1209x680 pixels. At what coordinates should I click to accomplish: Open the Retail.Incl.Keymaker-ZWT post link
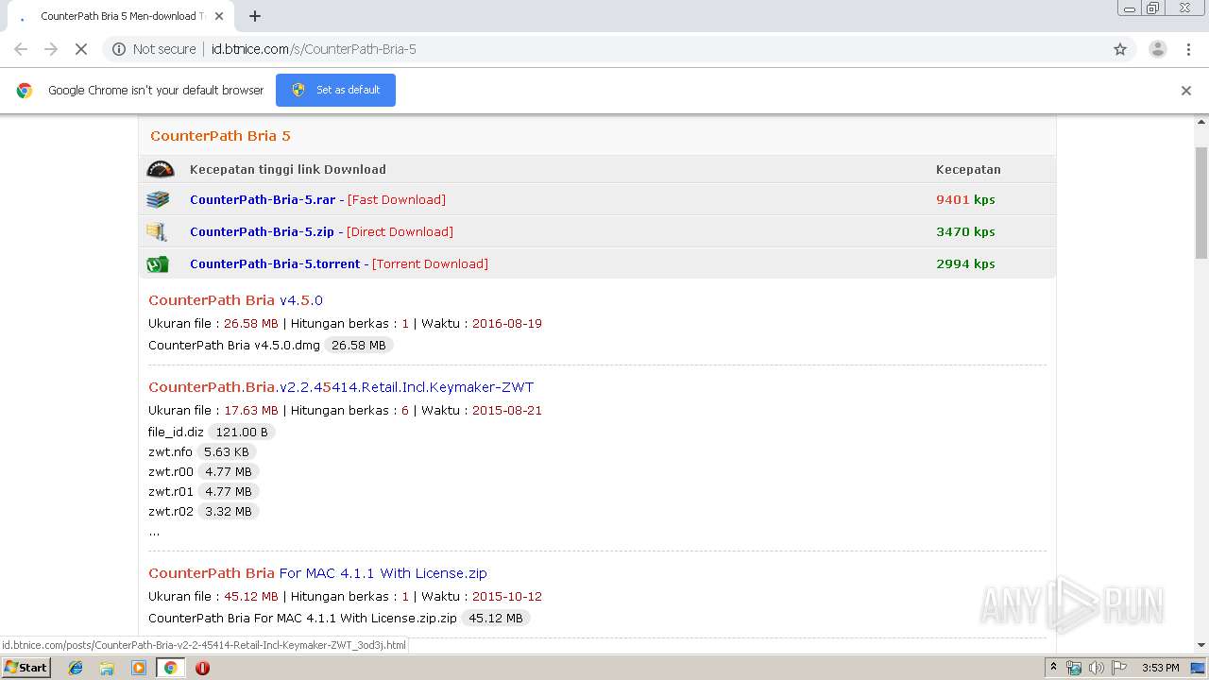341,387
